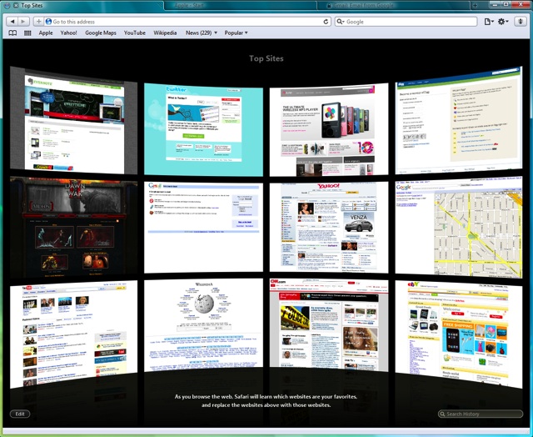Open the YouTube bookmark
533x437 pixels.
pyautogui.click(x=135, y=33)
